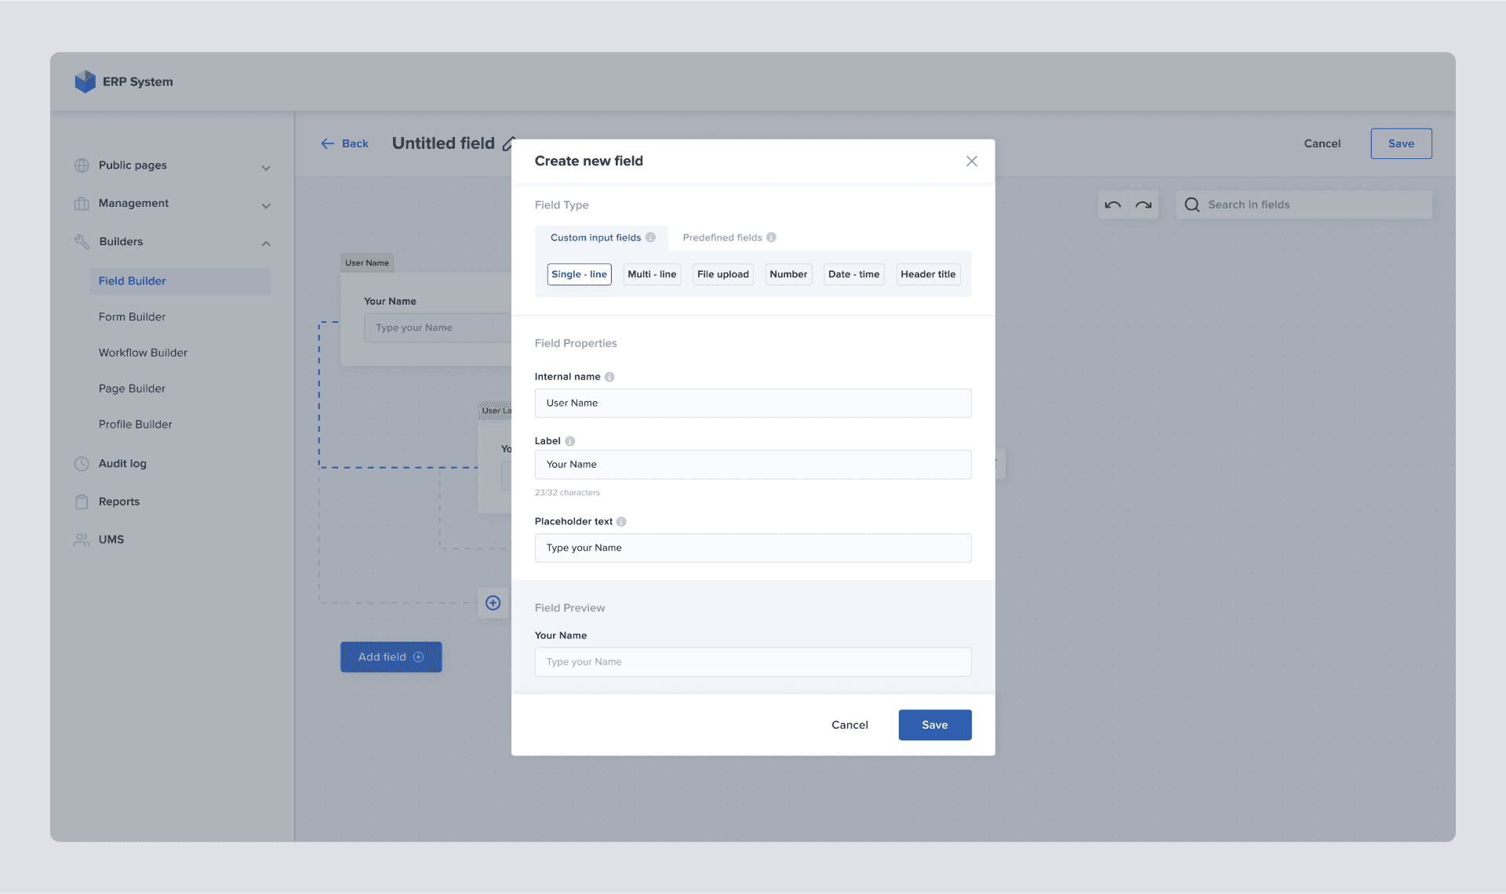The height and width of the screenshot is (894, 1506).
Task: Click the circular plus icon on canvas
Action: [x=493, y=603]
